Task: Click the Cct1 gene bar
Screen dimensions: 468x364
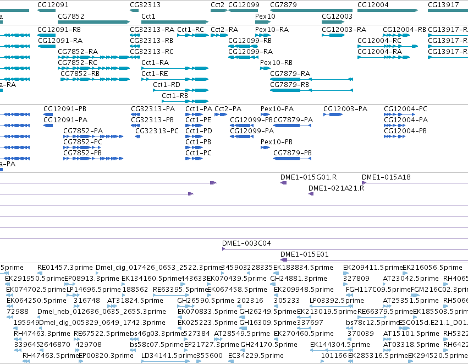Action: tap(175, 22)
